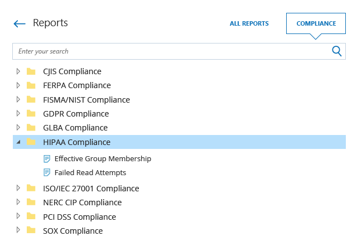The width and height of the screenshot is (357, 251).
Task: Click the SOX Compliance folder icon
Action: coord(31,231)
